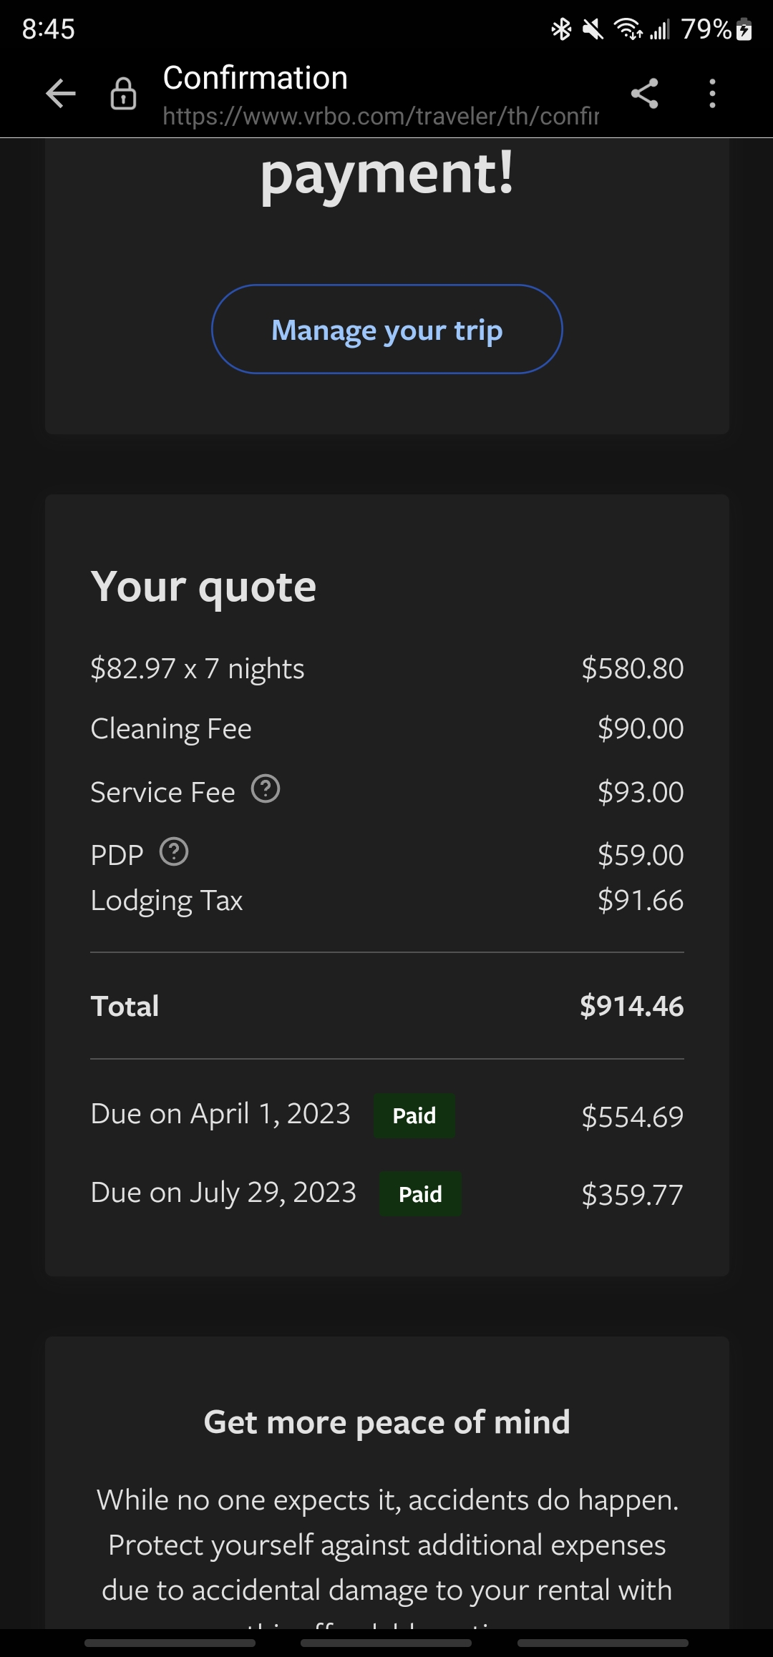
Task: Tap the Your quote heading
Action: click(203, 587)
